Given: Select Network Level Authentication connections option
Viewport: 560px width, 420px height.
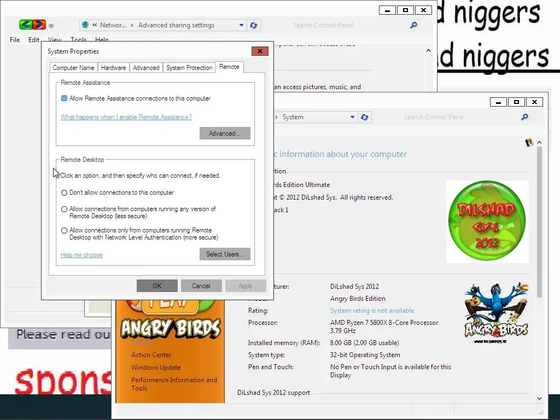Looking at the screenshot, I should [x=65, y=230].
